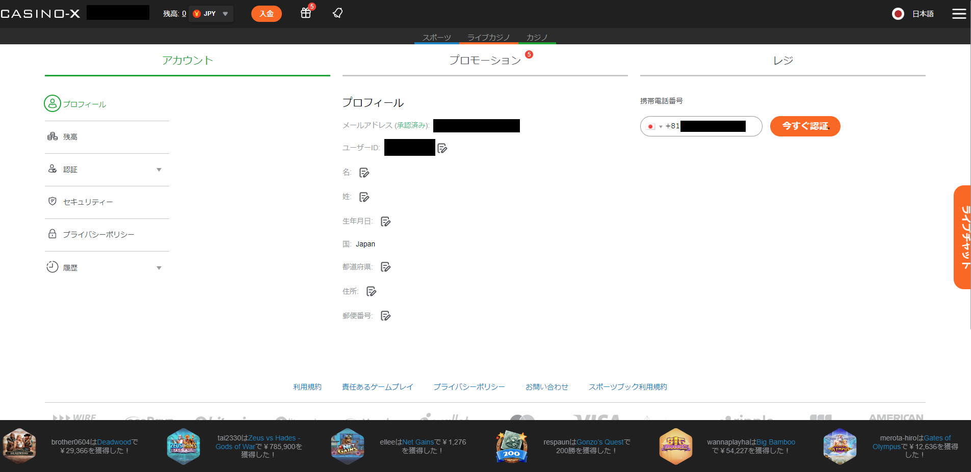Viewport: 971px width, 472px height.
Task: Click the 入金 deposit button
Action: pyautogui.click(x=266, y=14)
